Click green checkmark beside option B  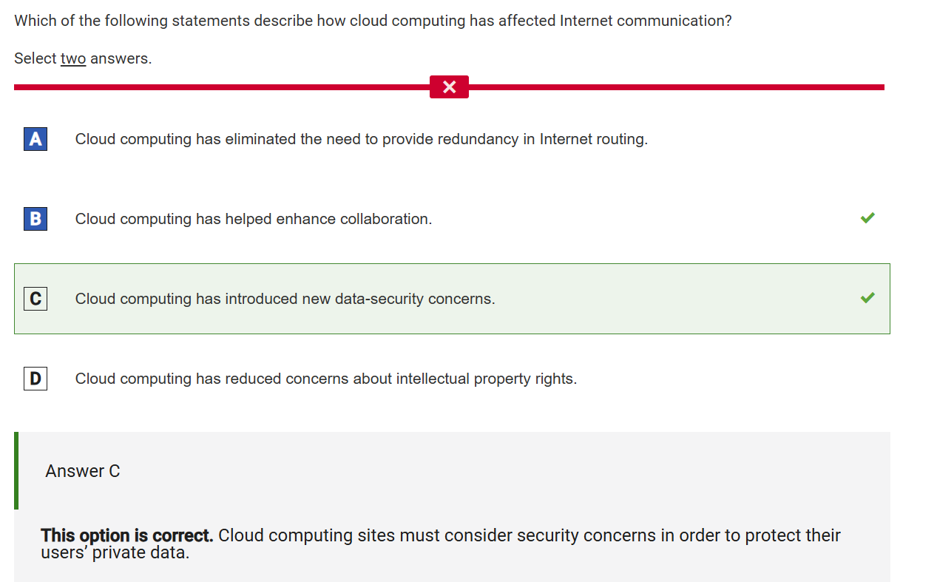pyautogui.click(x=867, y=218)
